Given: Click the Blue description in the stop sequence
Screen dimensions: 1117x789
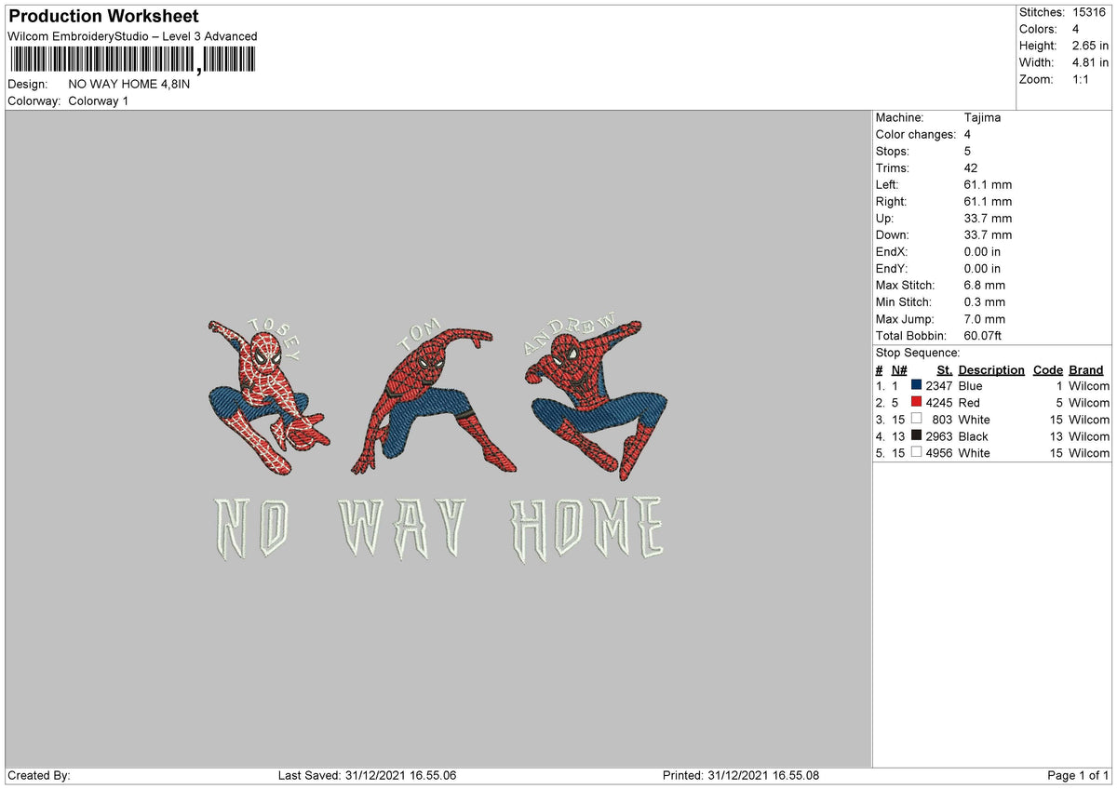Looking at the screenshot, I should click(x=970, y=386).
